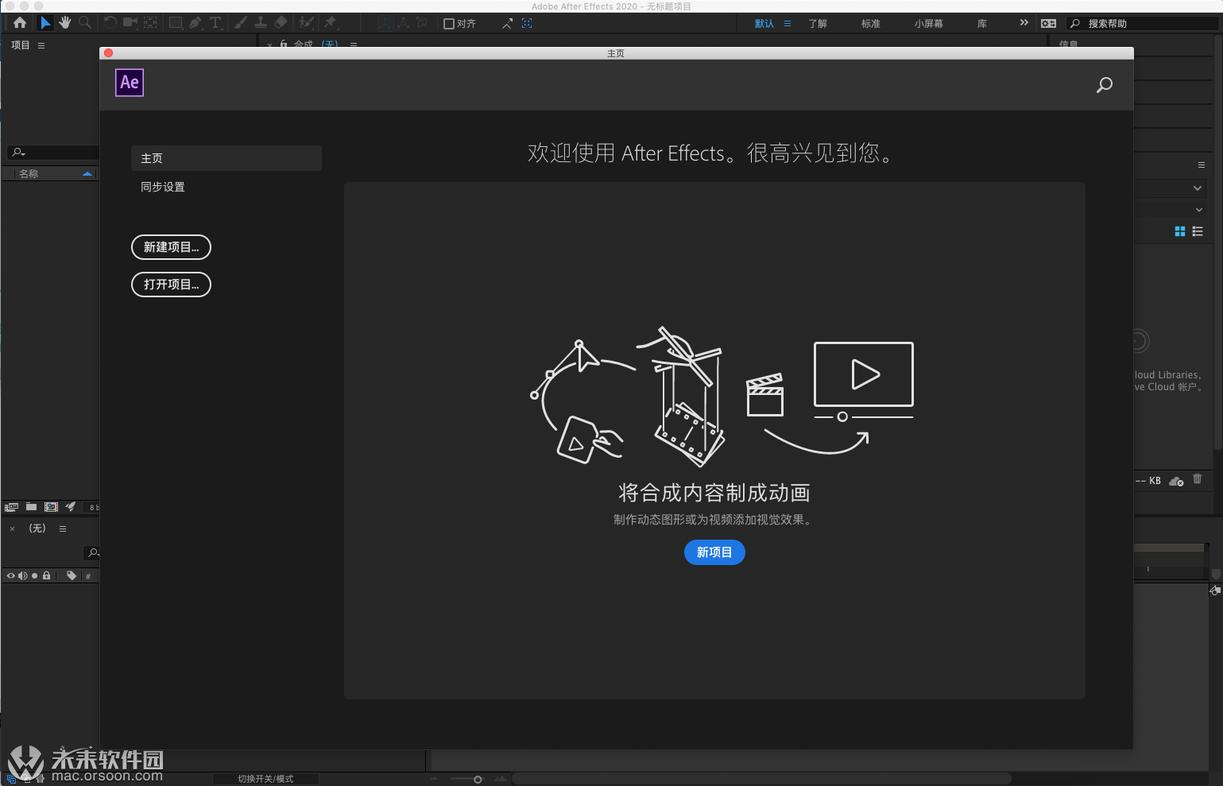Click the Home icon in the toolbar
Image resolution: width=1223 pixels, height=786 pixels.
tap(20, 23)
